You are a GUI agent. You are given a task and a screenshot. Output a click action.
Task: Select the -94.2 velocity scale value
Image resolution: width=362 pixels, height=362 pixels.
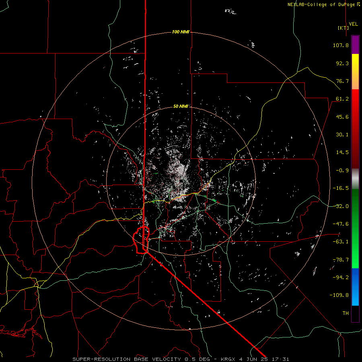click(341, 278)
